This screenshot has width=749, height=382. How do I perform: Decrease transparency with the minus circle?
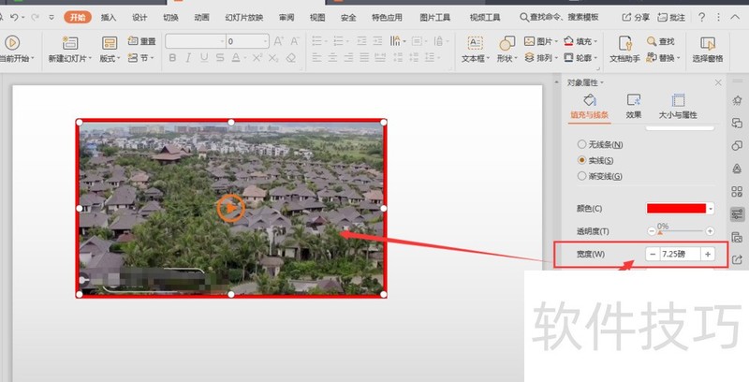(652, 231)
